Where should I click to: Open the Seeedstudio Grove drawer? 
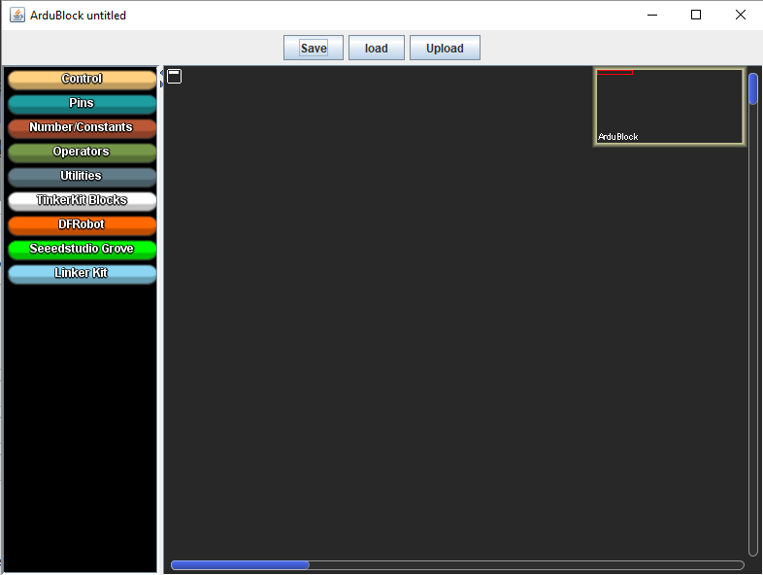click(x=82, y=250)
